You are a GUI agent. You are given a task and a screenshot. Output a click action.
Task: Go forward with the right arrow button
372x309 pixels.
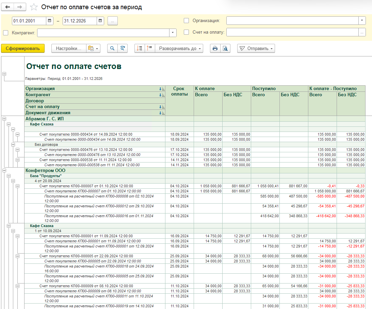pyautogui.click(x=20, y=7)
